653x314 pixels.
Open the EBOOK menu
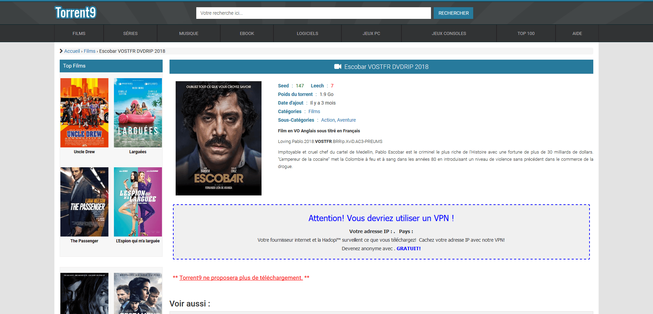tap(247, 33)
